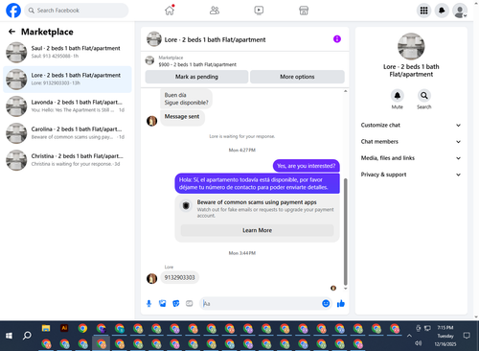Click the attach photo icon

pos(163,303)
